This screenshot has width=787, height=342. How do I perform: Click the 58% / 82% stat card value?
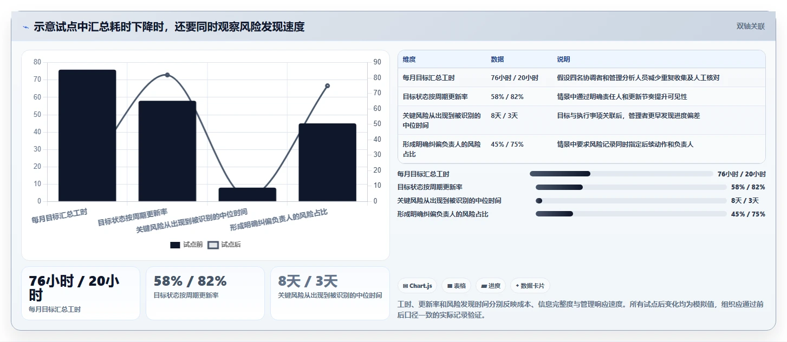(190, 281)
